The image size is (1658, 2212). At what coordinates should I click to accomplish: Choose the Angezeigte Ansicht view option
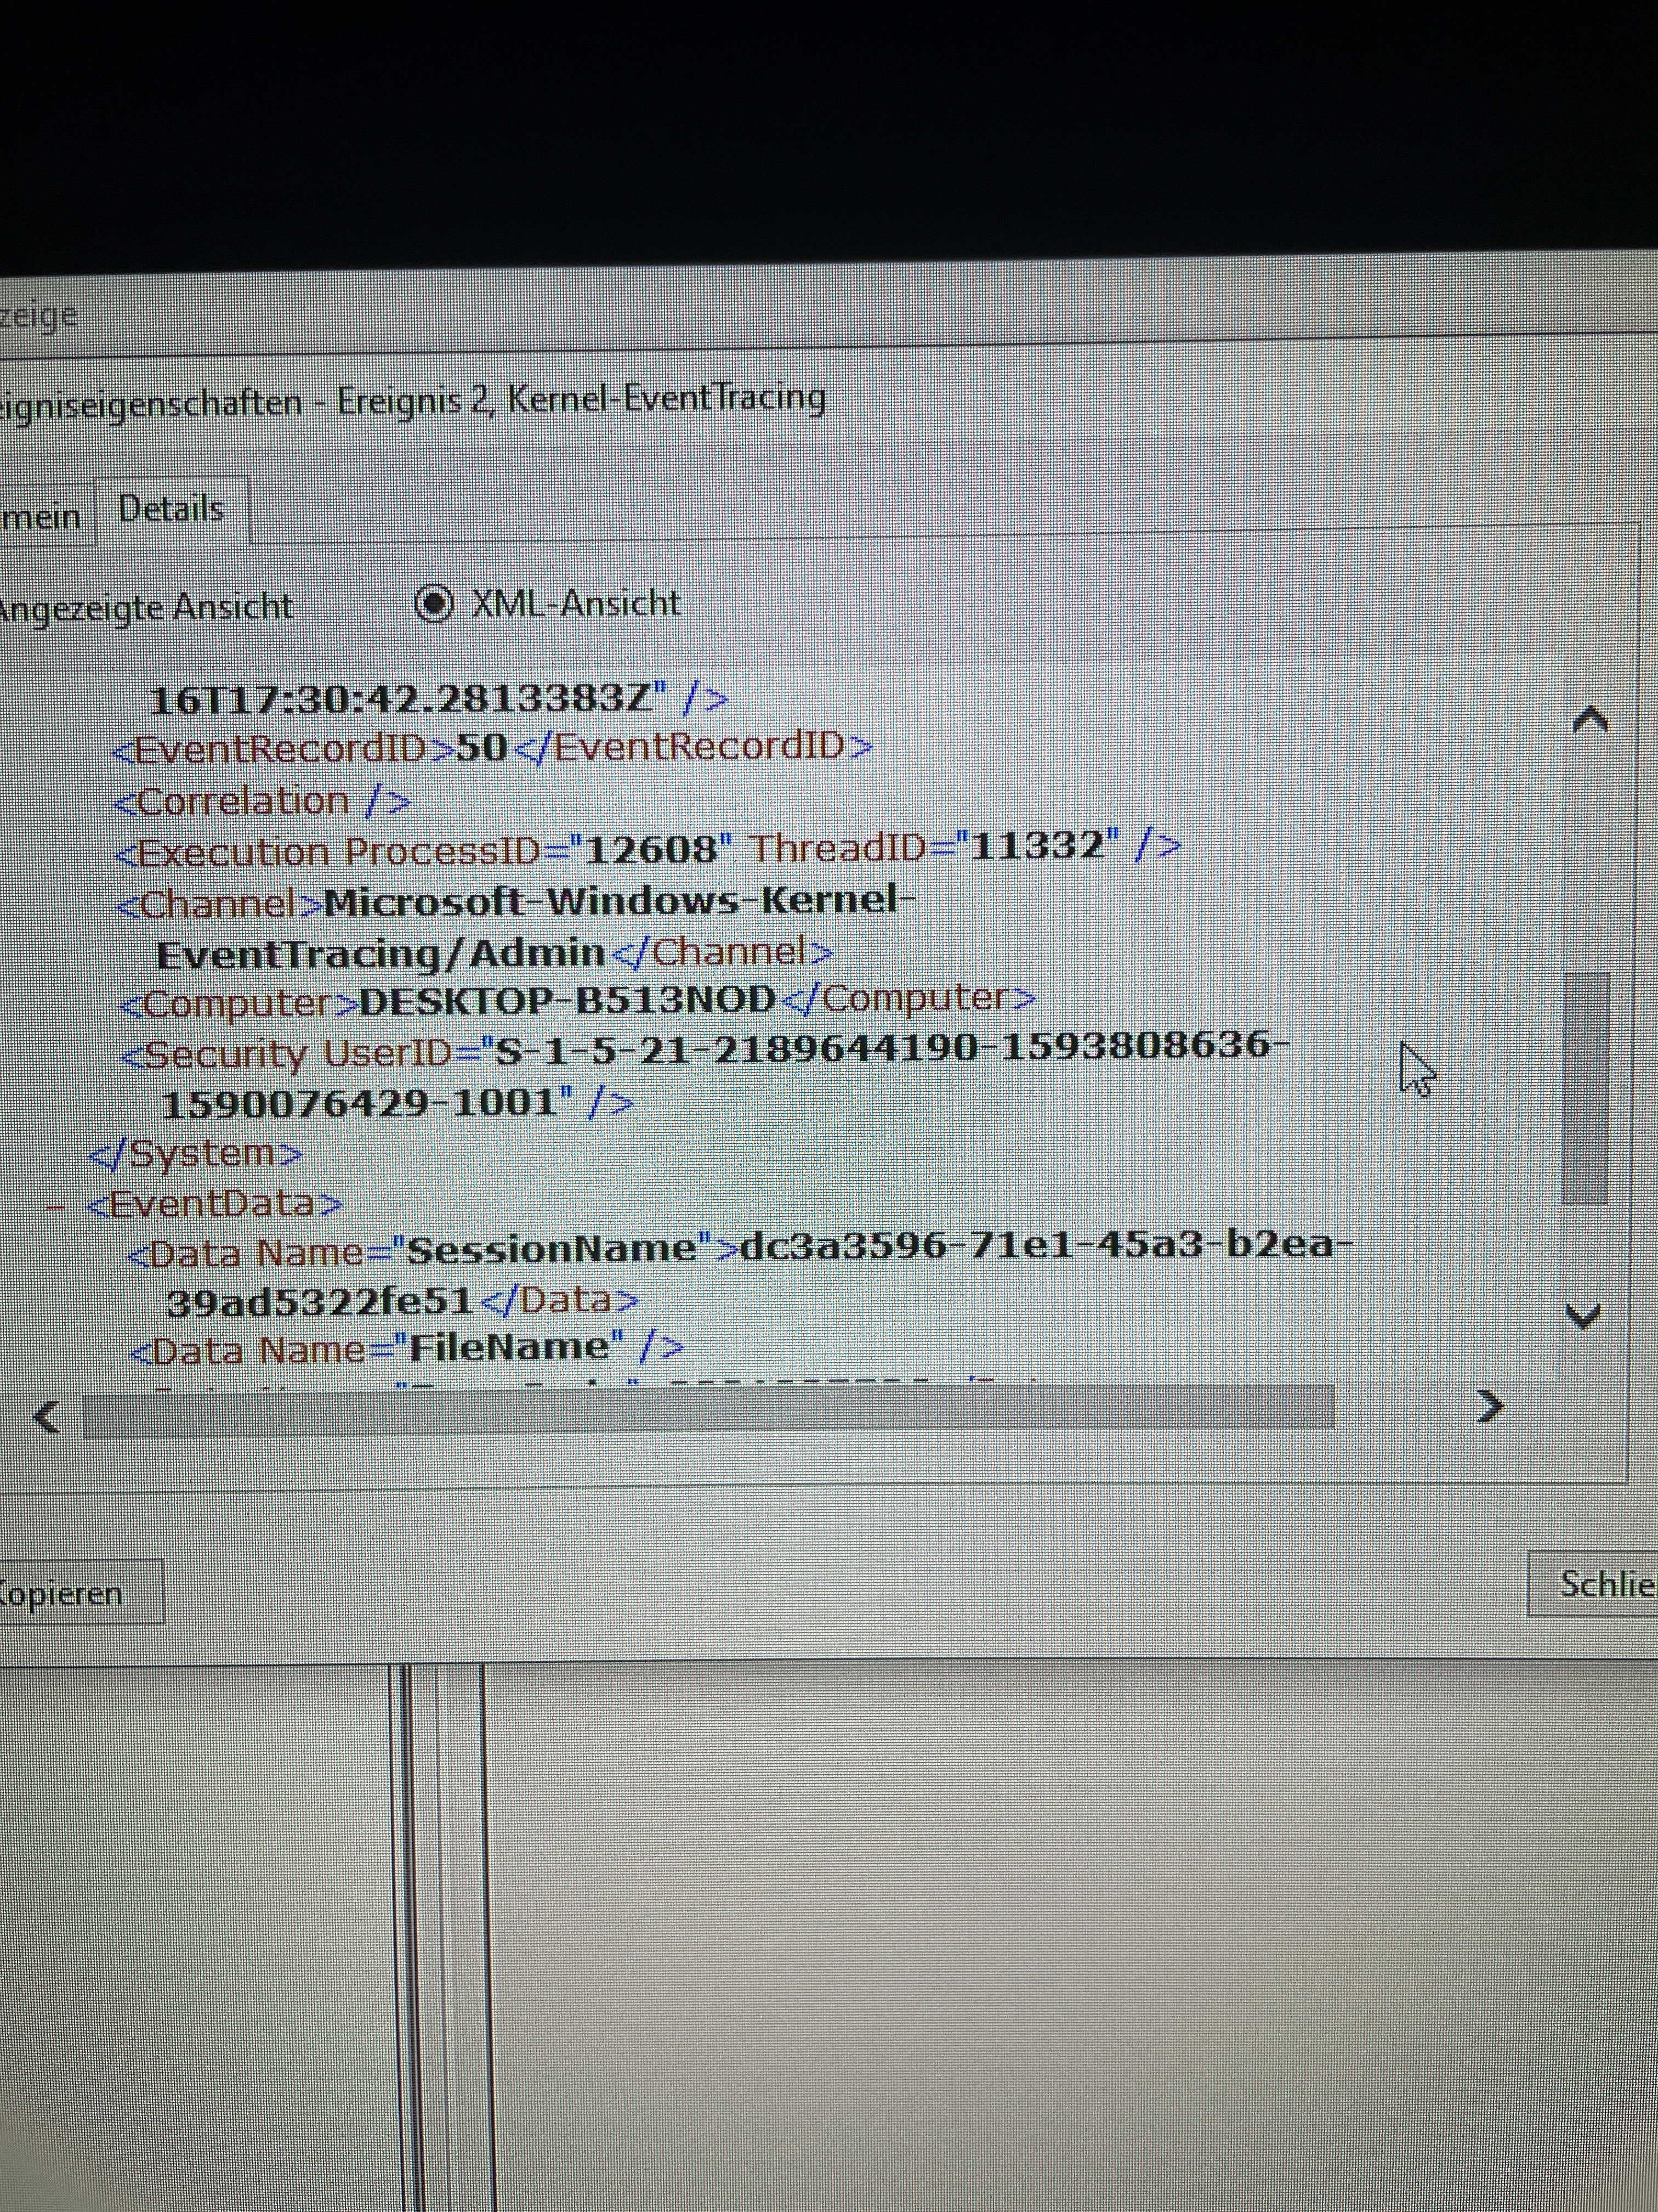pyautogui.click(x=146, y=607)
